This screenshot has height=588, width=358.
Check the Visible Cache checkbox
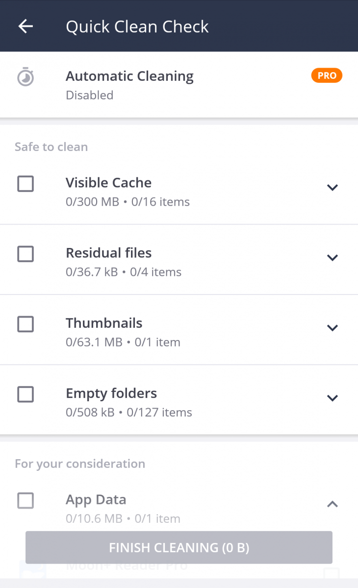(26, 184)
